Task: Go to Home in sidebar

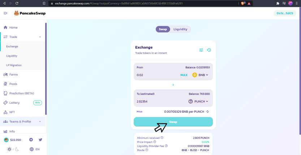Action: click(13, 27)
